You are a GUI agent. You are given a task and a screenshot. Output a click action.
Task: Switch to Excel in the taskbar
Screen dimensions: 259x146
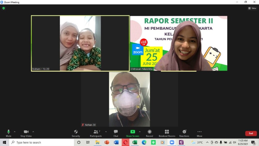point(135,142)
